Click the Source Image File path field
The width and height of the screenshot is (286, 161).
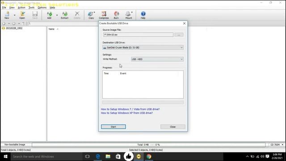[138, 34]
